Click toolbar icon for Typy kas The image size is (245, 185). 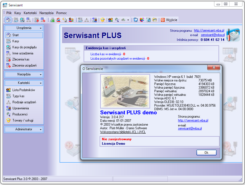pyautogui.click(x=80, y=20)
